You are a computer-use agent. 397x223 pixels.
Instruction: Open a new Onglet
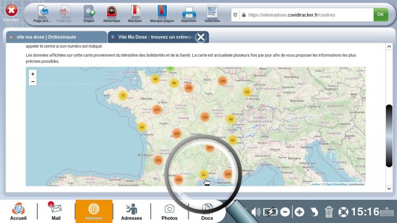(x=89, y=14)
